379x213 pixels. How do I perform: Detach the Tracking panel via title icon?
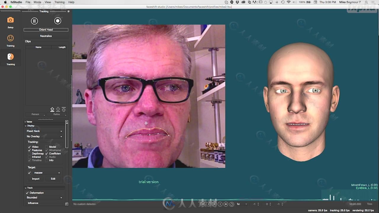(x=68, y=12)
